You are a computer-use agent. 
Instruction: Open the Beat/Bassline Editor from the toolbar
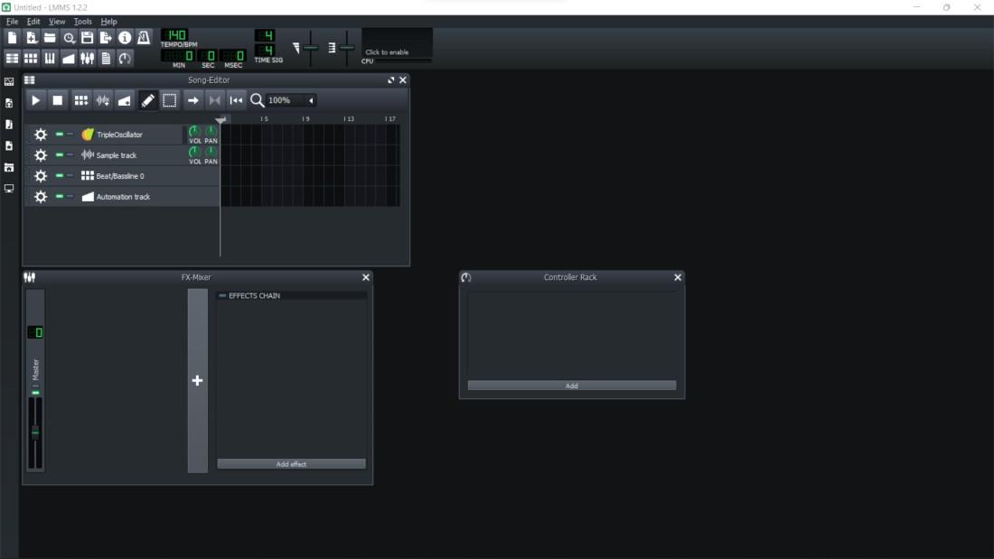33,58
